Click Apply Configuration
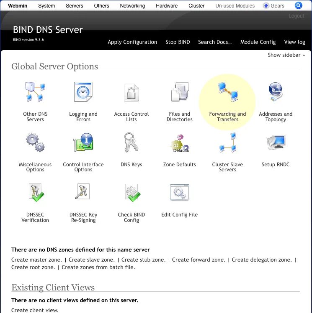 point(132,42)
